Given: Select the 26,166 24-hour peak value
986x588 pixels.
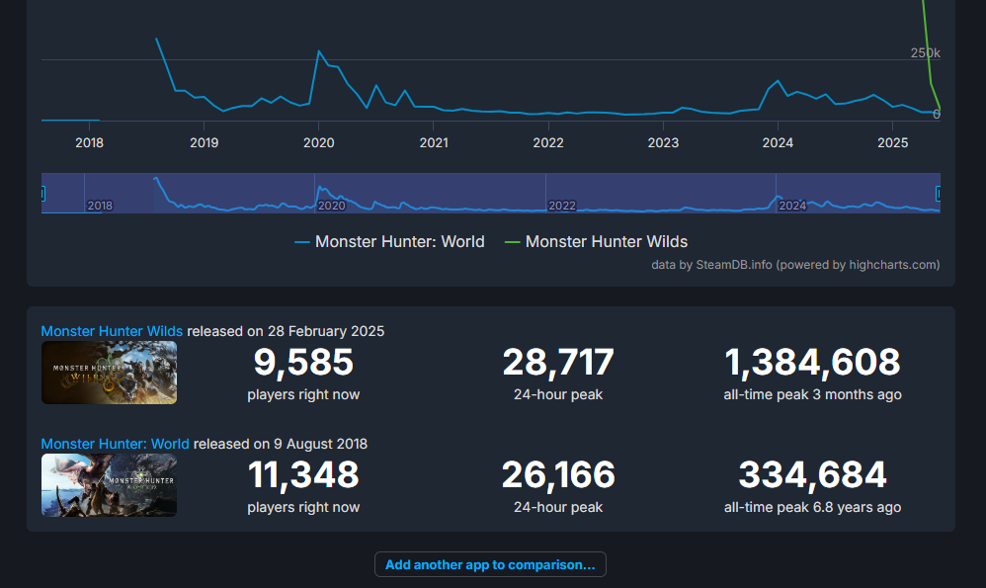Looking at the screenshot, I should (x=558, y=474).
